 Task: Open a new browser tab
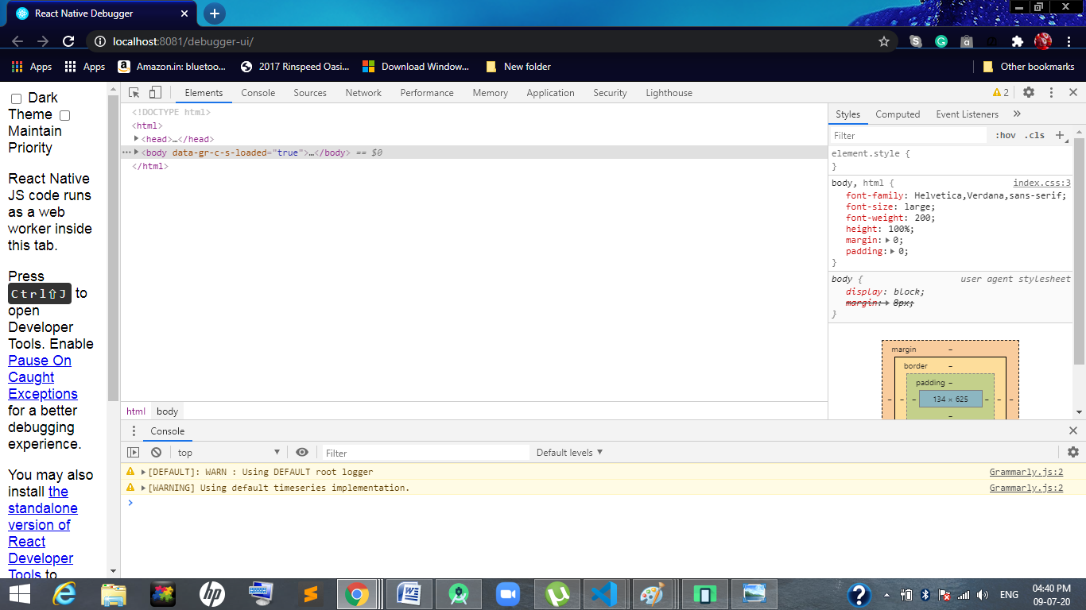pos(214,14)
